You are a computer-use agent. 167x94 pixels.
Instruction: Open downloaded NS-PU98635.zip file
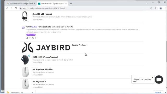pyautogui.click(x=17, y=92)
